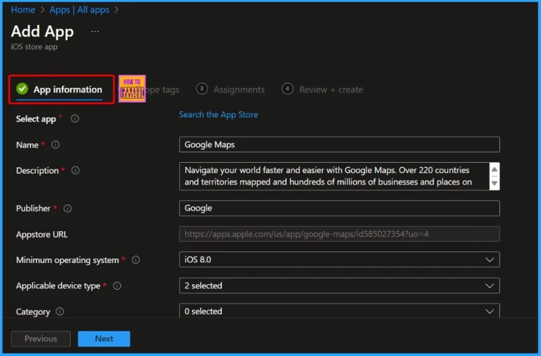
Task: Switch to the Review + create tab
Action: click(x=322, y=89)
